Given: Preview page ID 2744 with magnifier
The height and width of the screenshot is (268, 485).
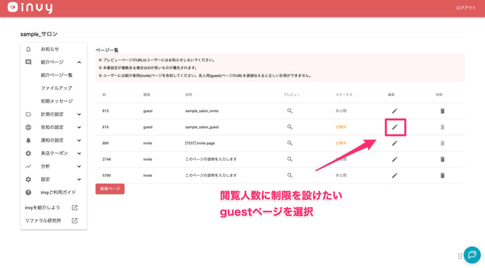Looking at the screenshot, I should tap(290, 159).
